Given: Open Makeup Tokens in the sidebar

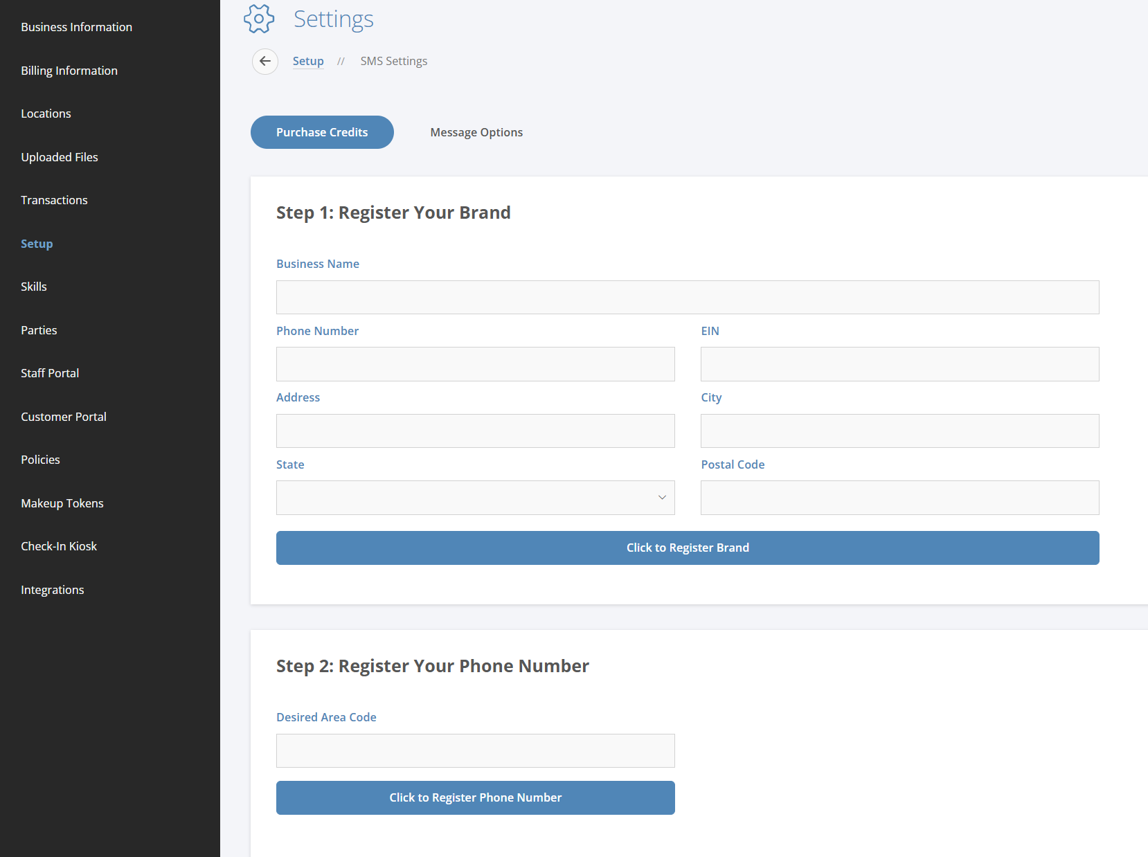Looking at the screenshot, I should coord(62,503).
